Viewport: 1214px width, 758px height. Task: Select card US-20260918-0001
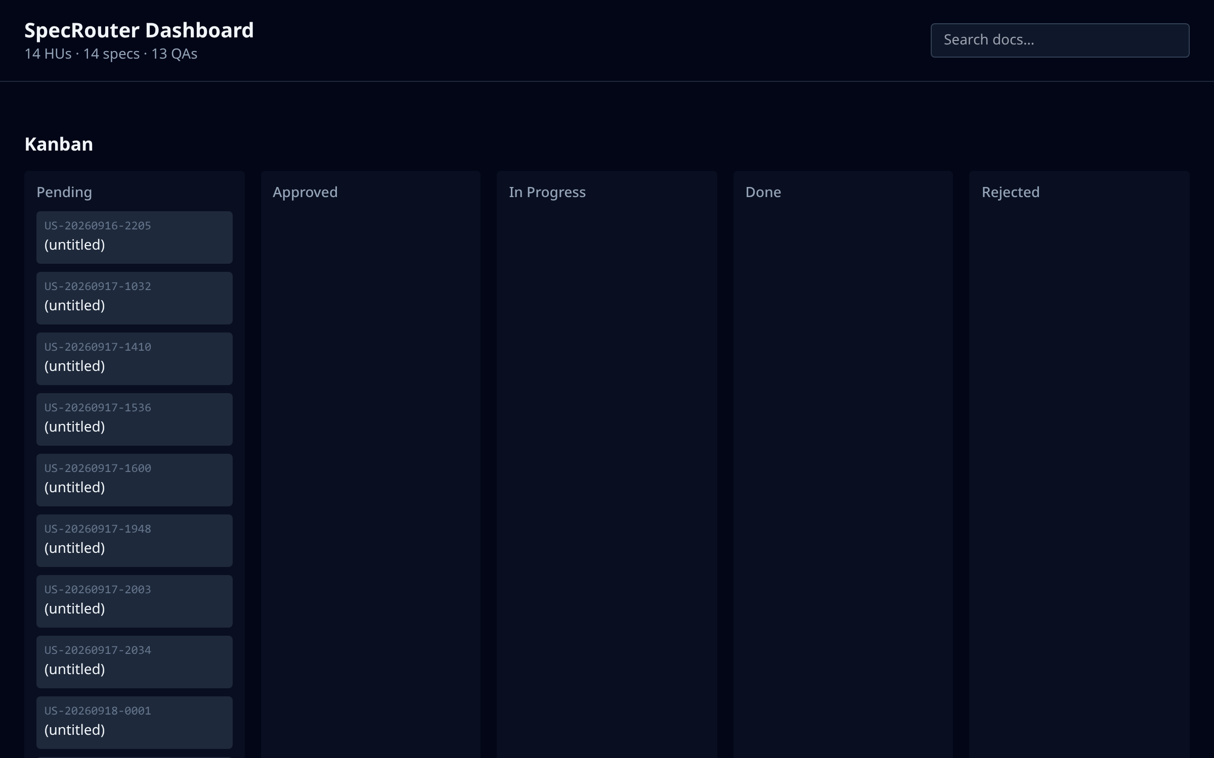point(135,723)
